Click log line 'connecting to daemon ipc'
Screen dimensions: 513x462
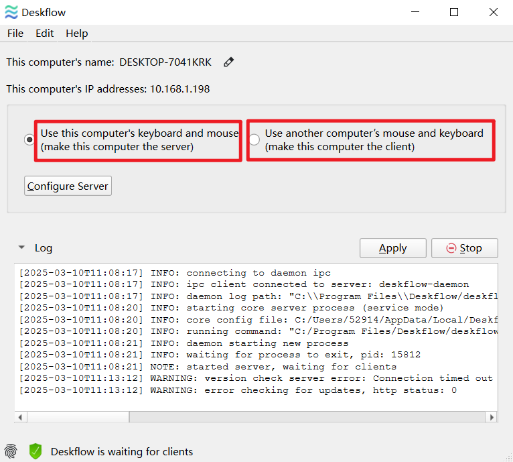(x=175, y=273)
